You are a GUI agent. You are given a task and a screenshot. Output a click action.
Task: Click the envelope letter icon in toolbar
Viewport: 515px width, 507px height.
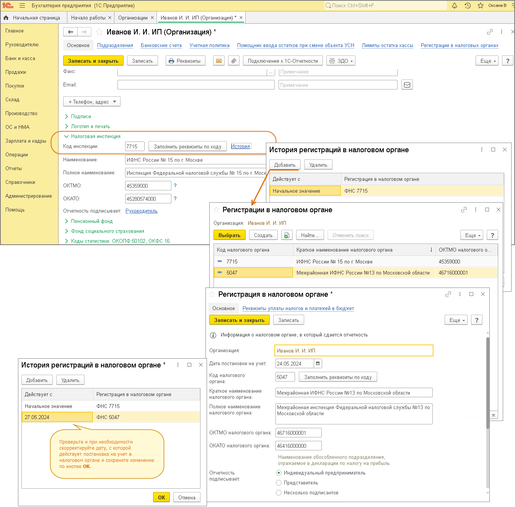pyautogui.click(x=219, y=61)
